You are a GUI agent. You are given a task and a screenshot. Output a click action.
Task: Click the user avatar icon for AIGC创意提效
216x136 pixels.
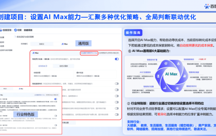tap(158, 76)
